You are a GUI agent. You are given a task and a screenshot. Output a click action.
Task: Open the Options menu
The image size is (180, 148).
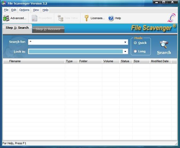(24, 10)
